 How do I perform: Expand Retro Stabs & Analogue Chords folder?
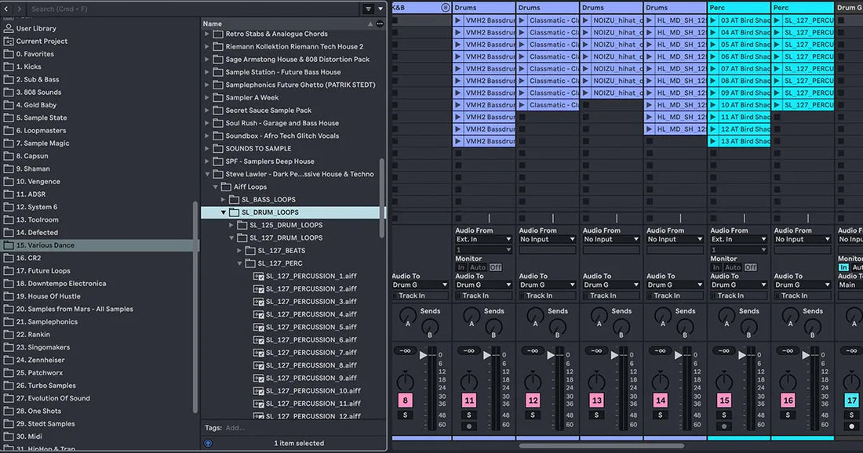click(207, 34)
